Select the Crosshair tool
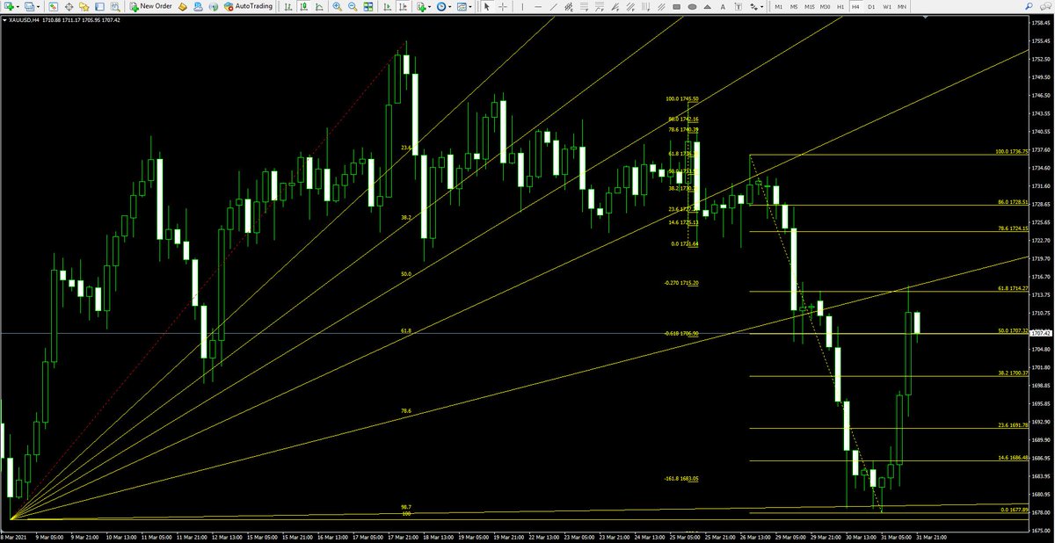Image resolution: width=1055 pixels, height=543 pixels. pyautogui.click(x=503, y=6)
